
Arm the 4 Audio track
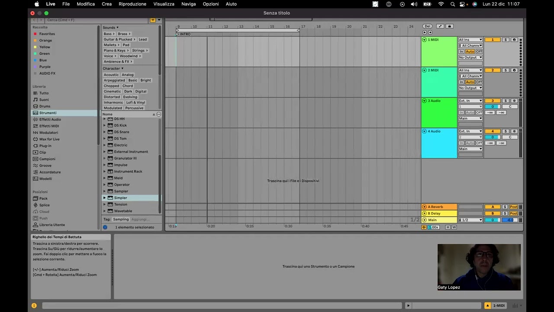click(x=514, y=131)
